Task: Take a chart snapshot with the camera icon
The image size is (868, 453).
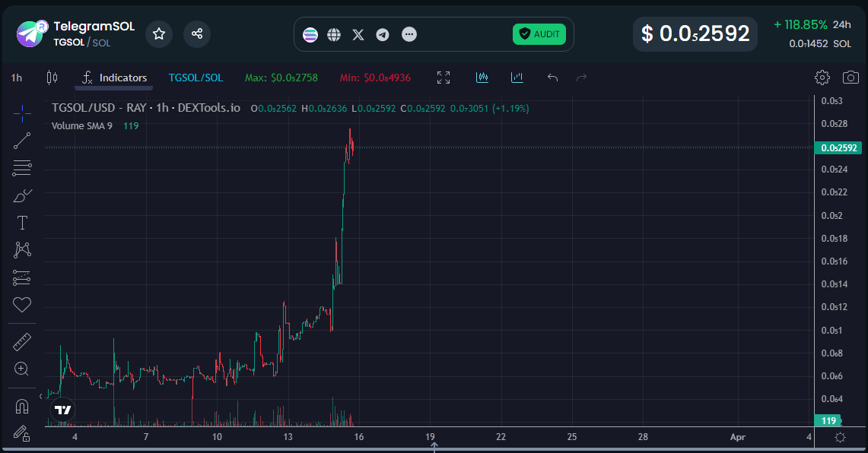Action: coord(851,78)
